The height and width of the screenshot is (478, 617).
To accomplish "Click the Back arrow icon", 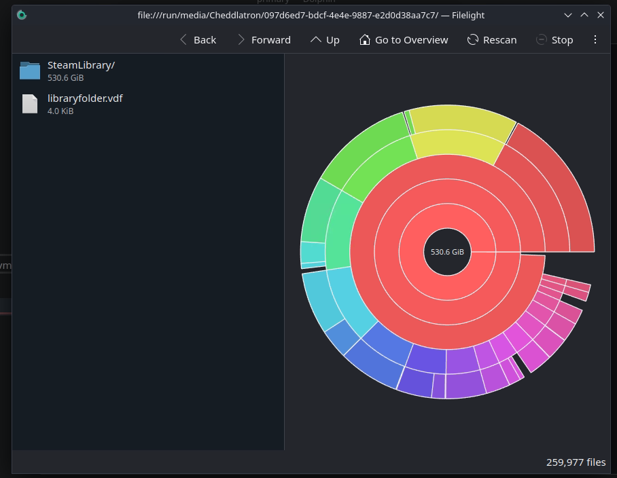I will pos(183,40).
